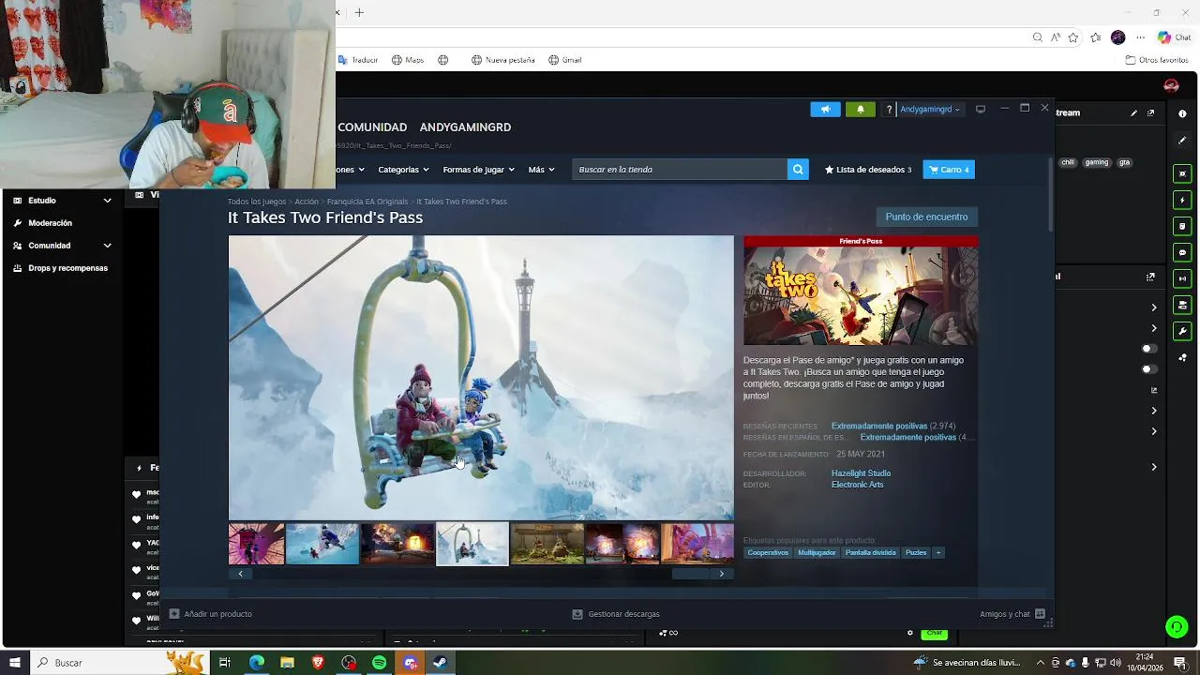This screenshot has width=1200, height=675.
Task: Open Copilot Chat in Edge toolbar
Action: [x=1173, y=37]
